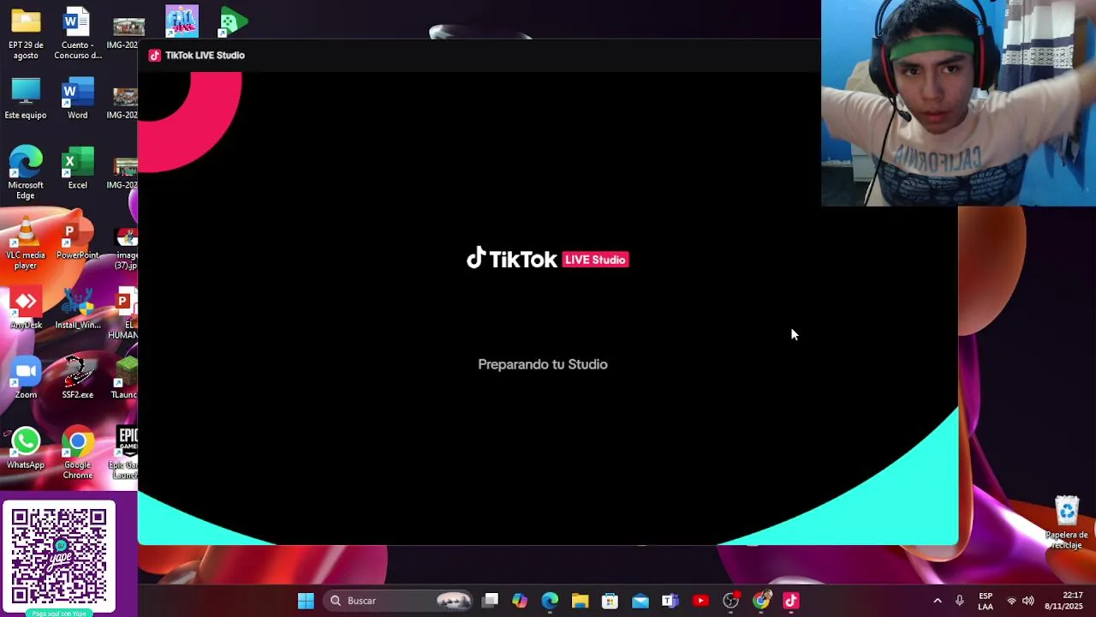Click the webcam overlay feed
The height and width of the screenshot is (617, 1096).
958,103
